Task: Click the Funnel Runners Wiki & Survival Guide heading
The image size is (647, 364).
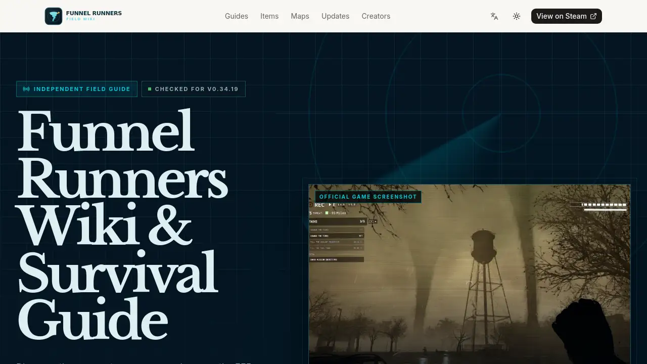Action: 122,224
